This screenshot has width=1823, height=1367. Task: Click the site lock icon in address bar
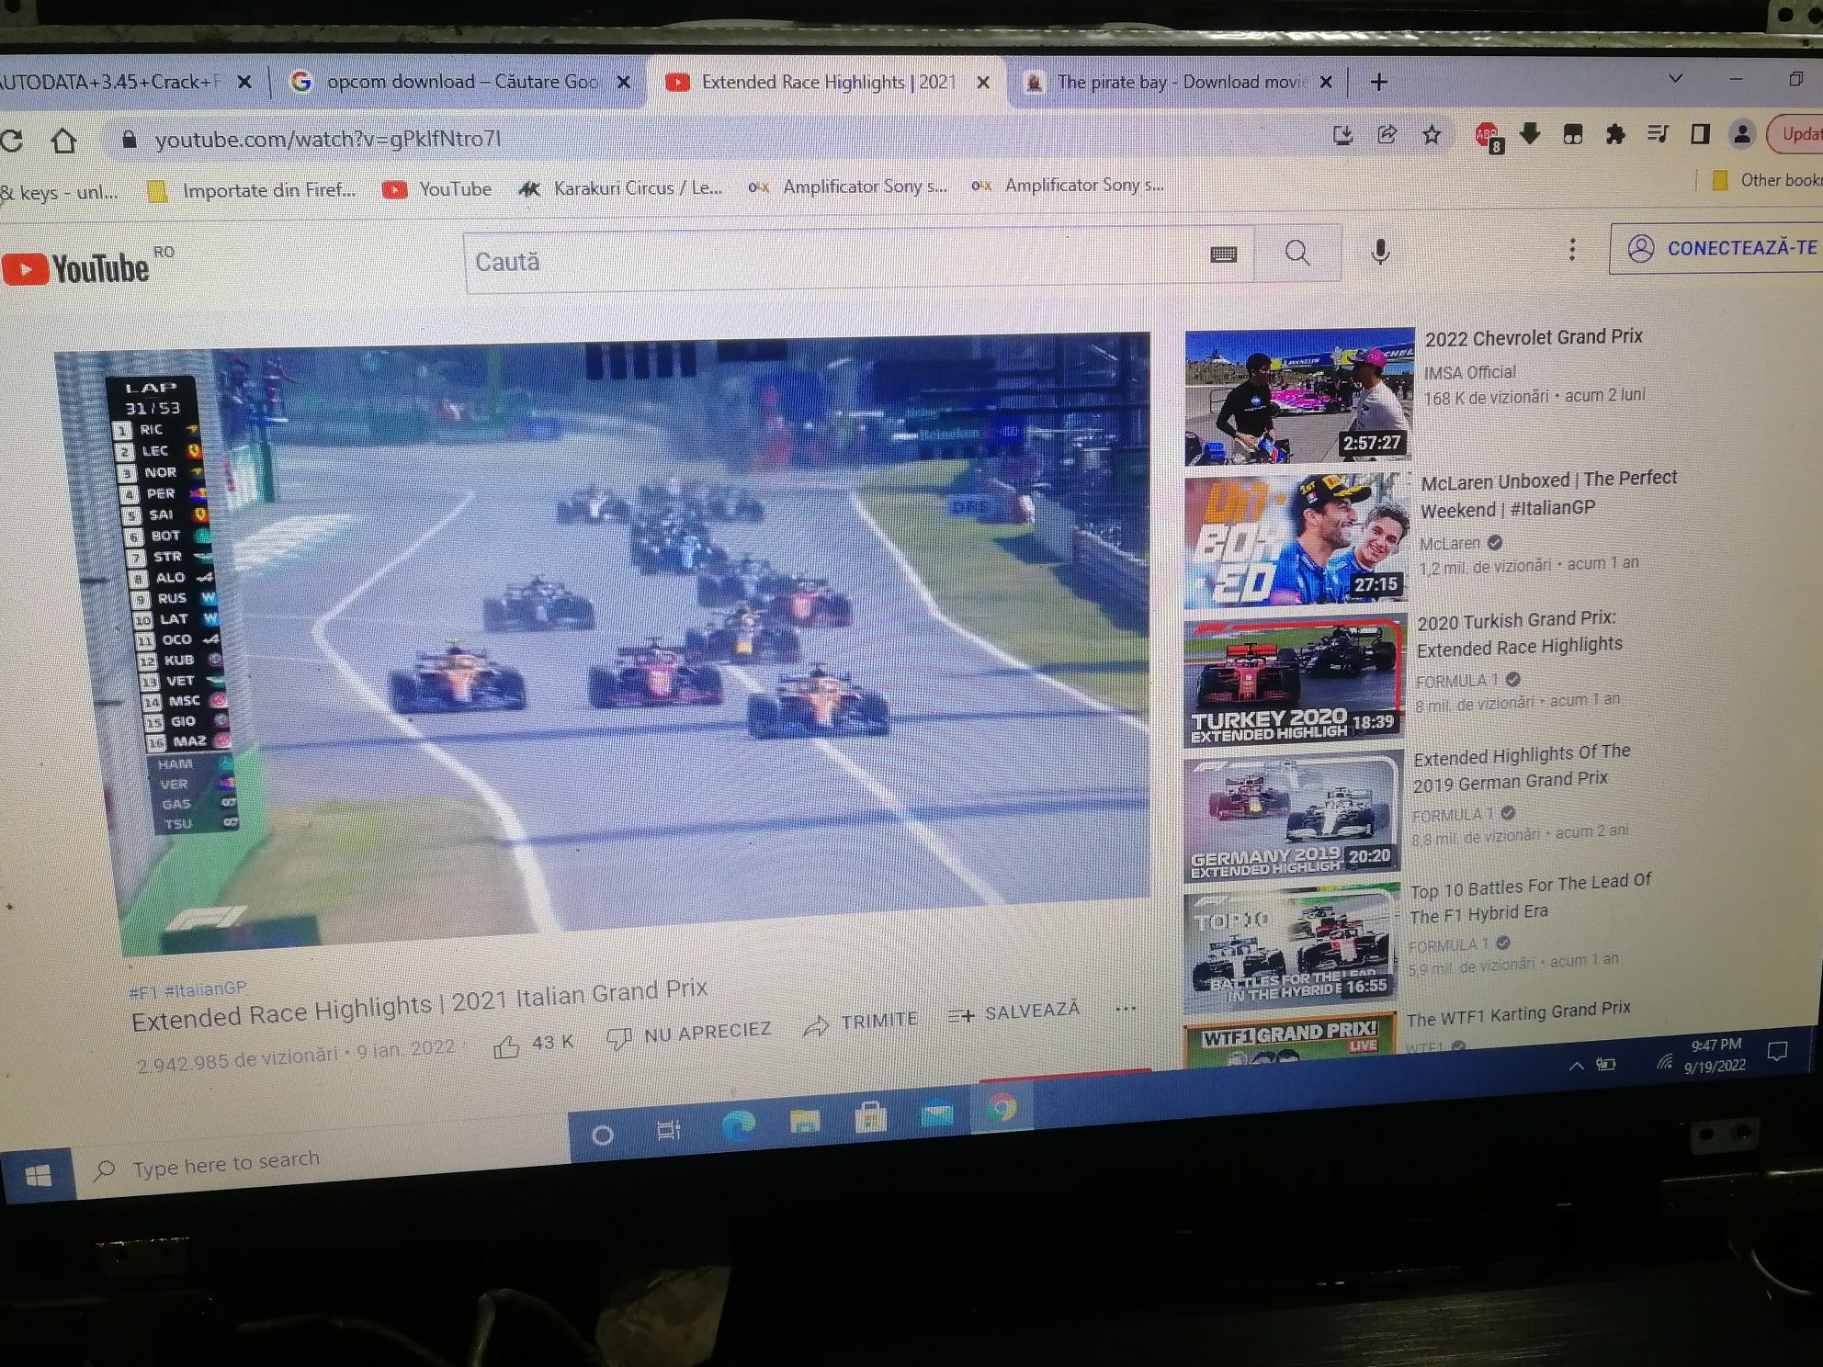[x=129, y=140]
